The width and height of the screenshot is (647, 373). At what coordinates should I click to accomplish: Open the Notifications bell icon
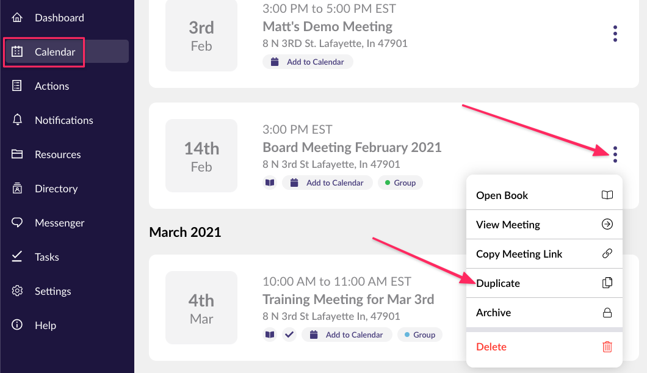17,120
